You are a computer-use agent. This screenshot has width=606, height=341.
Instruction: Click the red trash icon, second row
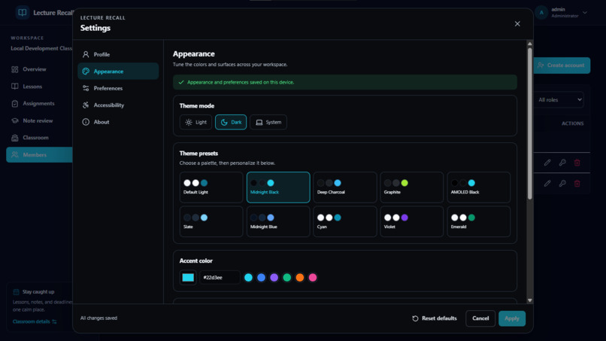577,184
